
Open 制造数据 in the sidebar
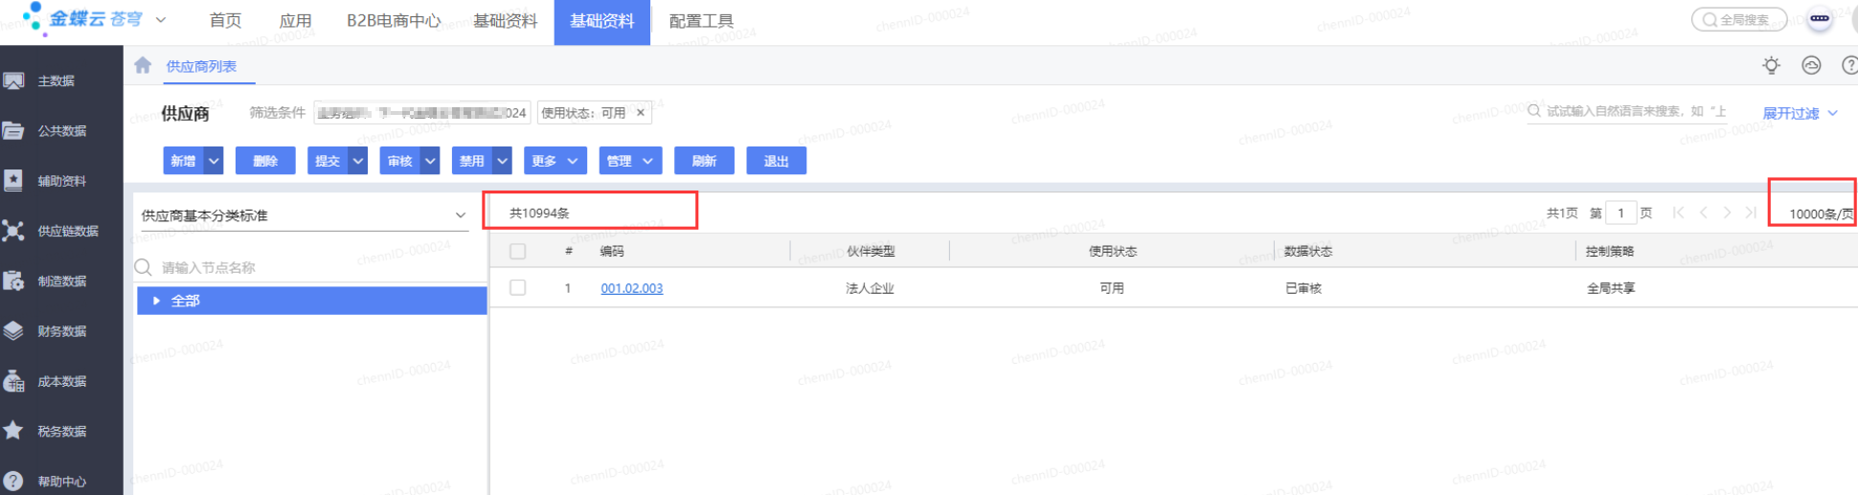(61, 281)
